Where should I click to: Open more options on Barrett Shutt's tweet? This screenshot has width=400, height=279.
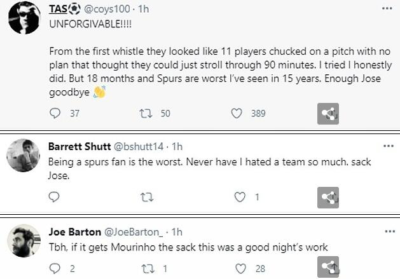(386, 147)
